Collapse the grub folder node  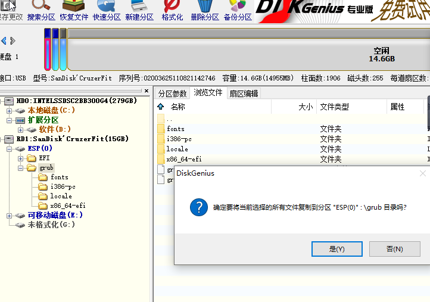pos(21,168)
